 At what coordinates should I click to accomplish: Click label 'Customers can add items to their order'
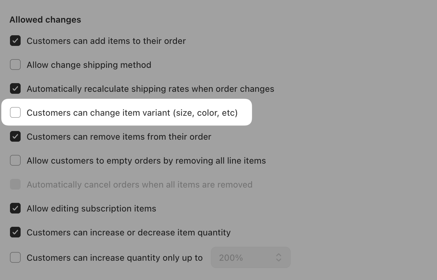click(106, 41)
